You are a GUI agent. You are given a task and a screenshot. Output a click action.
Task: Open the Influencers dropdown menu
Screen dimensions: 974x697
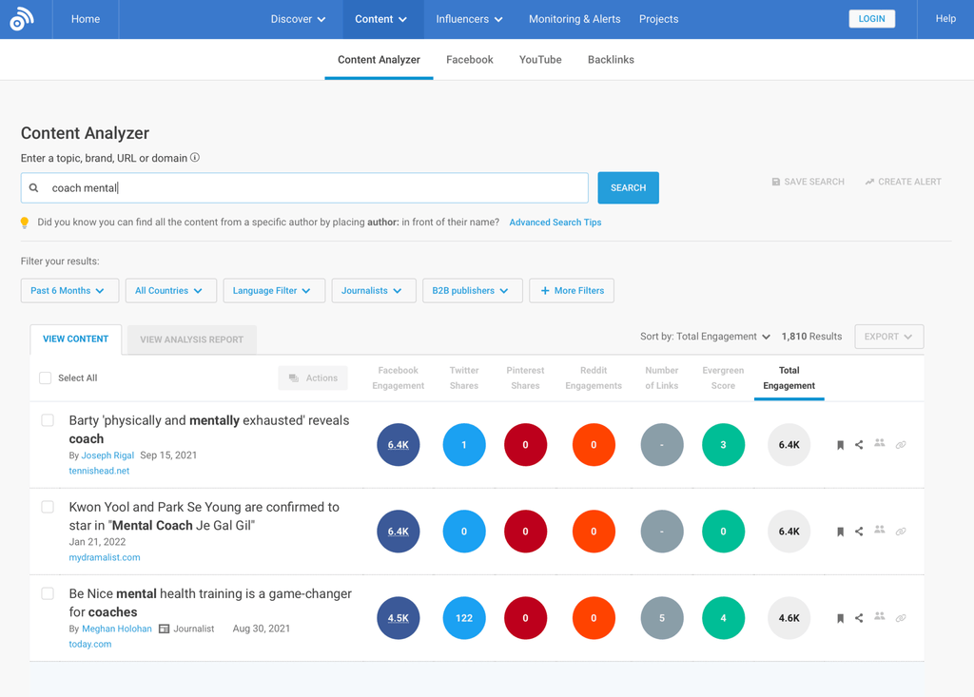click(x=469, y=19)
